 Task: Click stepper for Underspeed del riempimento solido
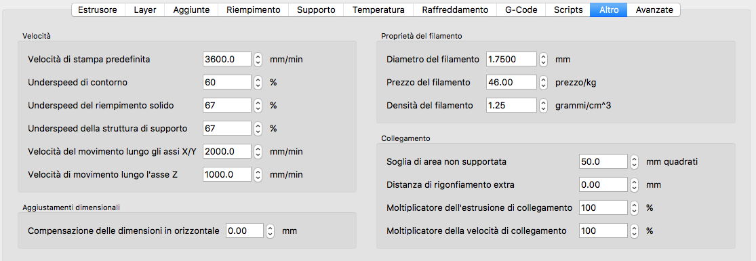click(x=258, y=105)
